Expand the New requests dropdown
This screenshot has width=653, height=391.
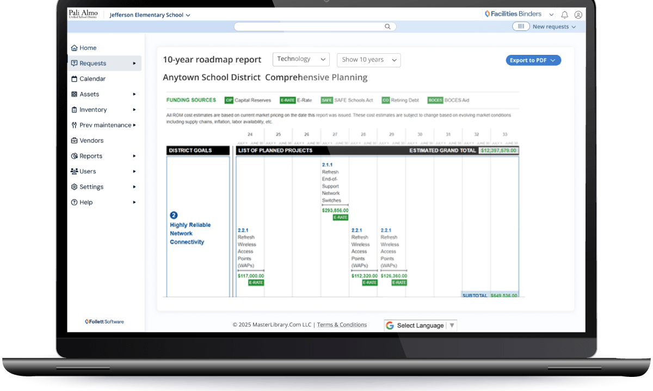pos(553,27)
